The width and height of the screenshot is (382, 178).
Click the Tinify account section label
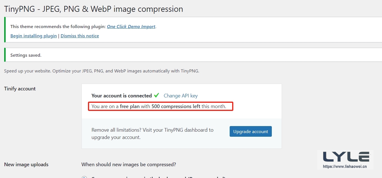20,89
